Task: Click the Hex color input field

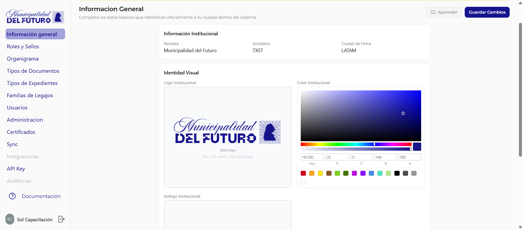Action: coord(312,157)
